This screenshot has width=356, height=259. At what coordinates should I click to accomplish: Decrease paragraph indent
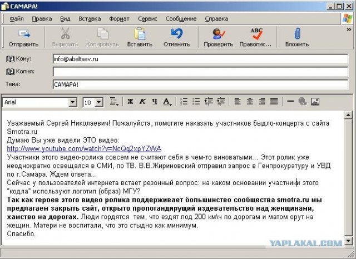[x=209, y=102]
